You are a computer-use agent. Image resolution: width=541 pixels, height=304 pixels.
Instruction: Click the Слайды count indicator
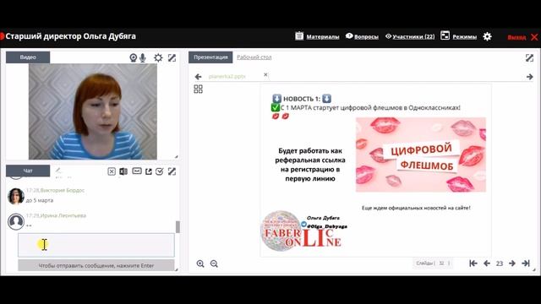433,263
